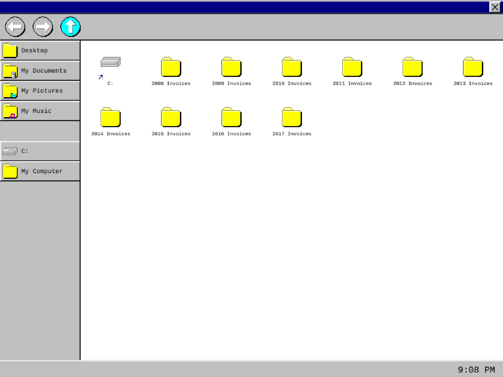Navigate to My Pictures in sidebar
Screen dimensions: 503x377
tap(40, 91)
